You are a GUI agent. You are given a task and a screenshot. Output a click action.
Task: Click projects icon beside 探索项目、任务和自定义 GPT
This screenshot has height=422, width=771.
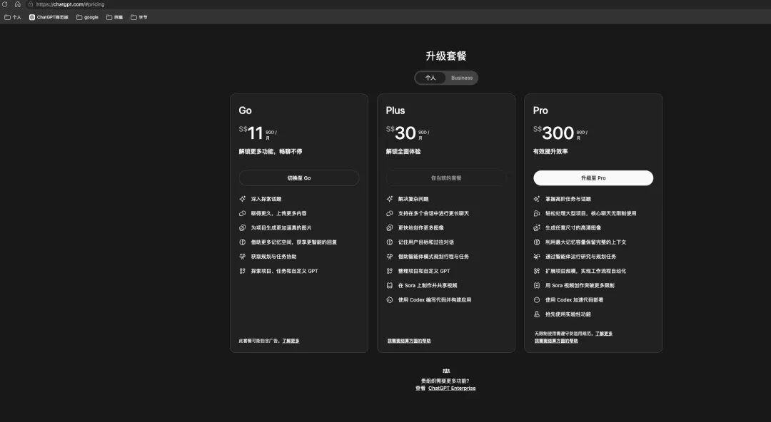[x=243, y=271]
